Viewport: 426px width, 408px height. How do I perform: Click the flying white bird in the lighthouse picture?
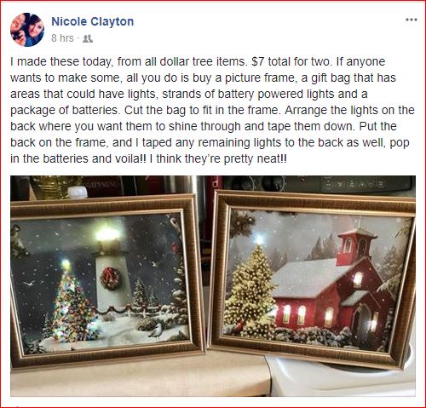click(29, 283)
